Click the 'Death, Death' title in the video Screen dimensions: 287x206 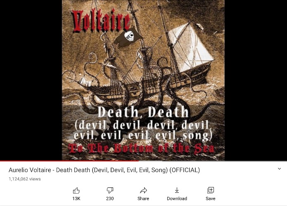143,112
